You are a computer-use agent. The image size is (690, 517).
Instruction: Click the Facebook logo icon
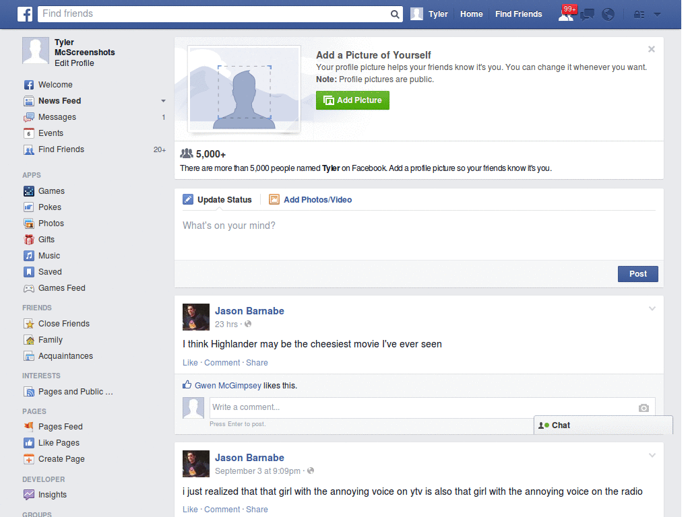point(25,14)
